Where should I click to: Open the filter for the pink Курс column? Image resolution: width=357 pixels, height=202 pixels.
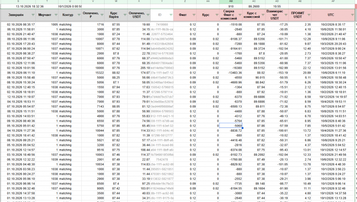217,15
